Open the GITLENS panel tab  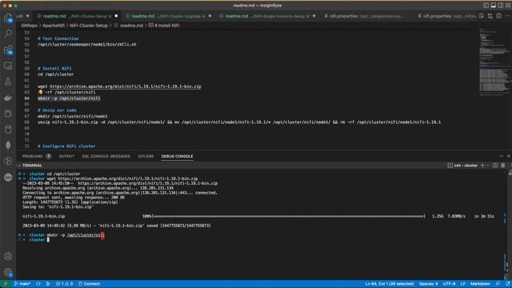pyautogui.click(x=146, y=157)
